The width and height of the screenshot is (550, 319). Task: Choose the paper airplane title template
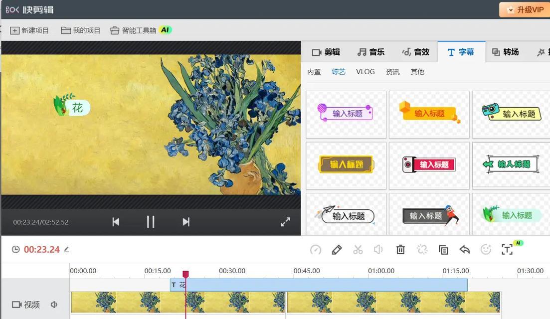pyautogui.click(x=346, y=214)
